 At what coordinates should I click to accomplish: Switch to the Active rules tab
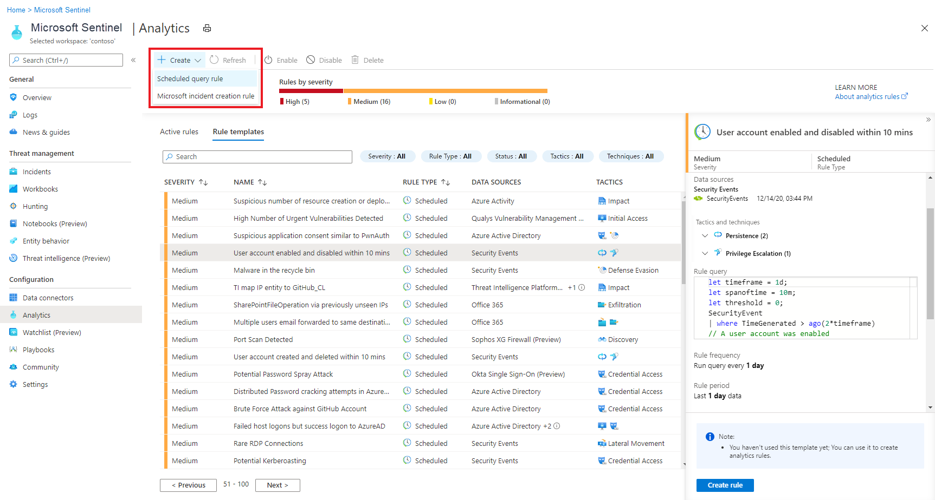click(x=179, y=132)
